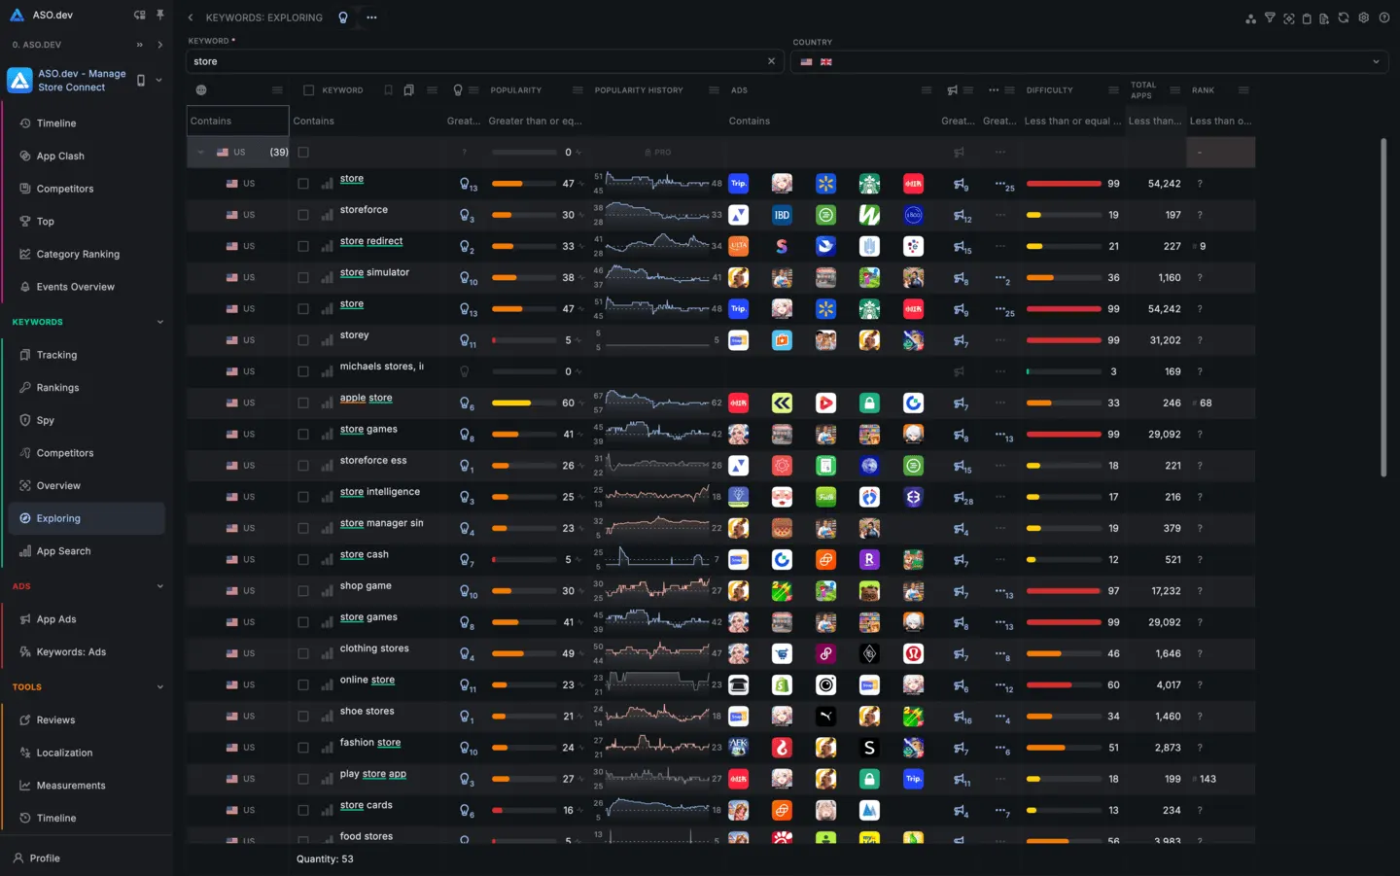
Task: Tick the checkbox for apple store keyword
Action: (303, 403)
